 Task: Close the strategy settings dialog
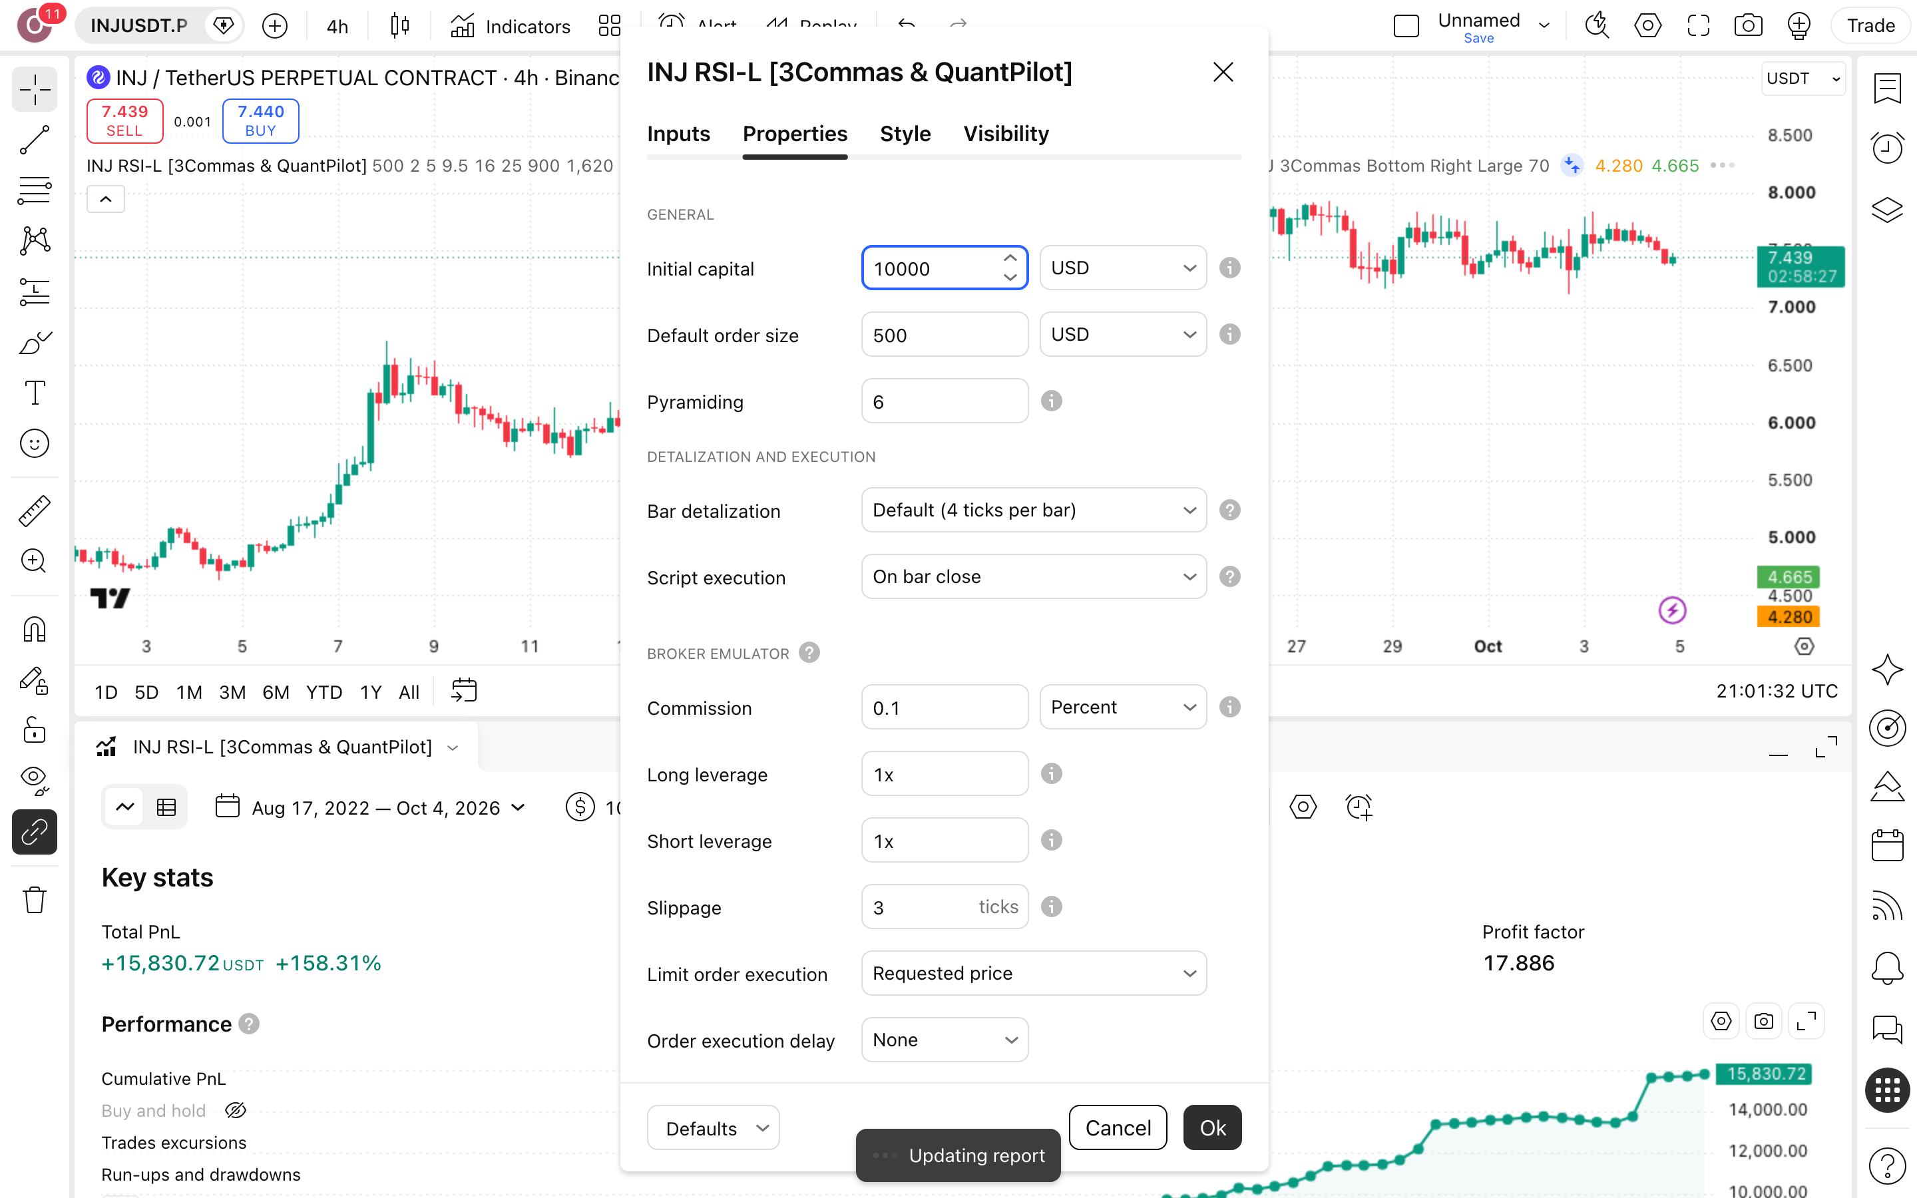click(x=1222, y=72)
